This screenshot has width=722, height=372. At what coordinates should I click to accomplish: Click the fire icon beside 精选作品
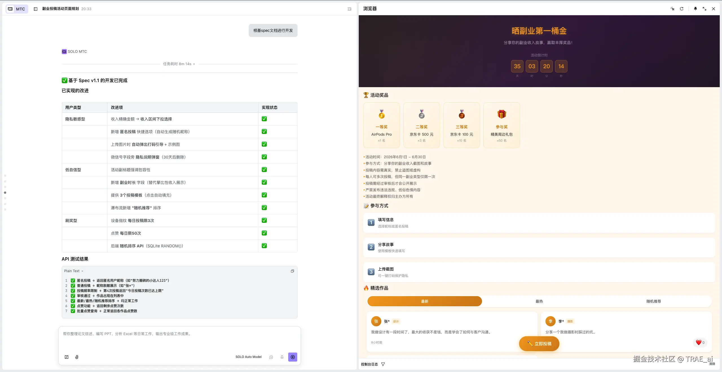pyautogui.click(x=366, y=288)
